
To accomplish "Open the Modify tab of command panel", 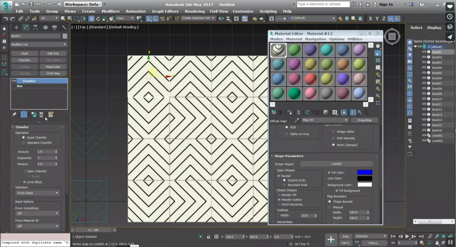I will 26,27.
